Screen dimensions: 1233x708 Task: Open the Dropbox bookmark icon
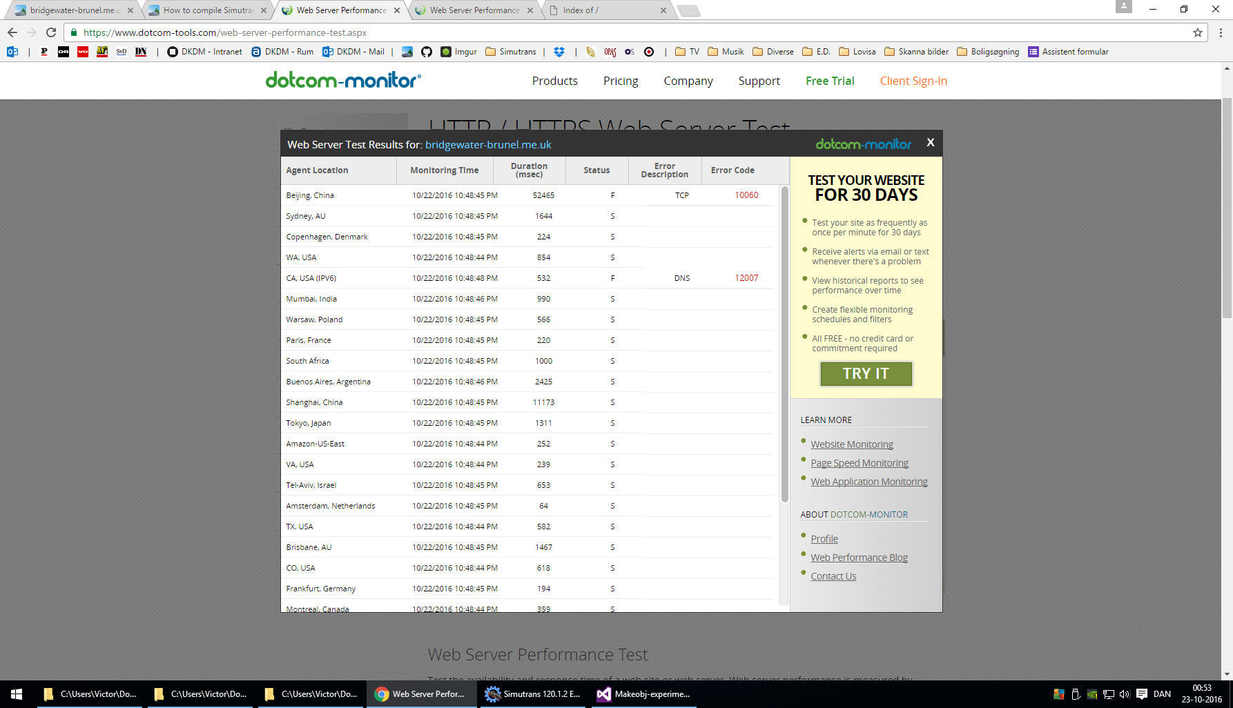pos(559,52)
